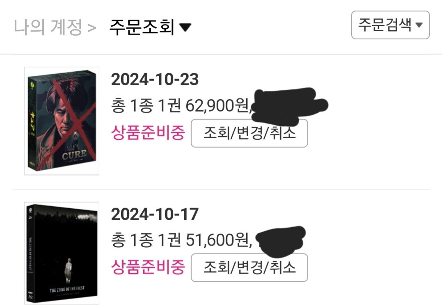442x308 pixels.
Task: Click the 주문조회 page title text
Action: [x=142, y=27]
